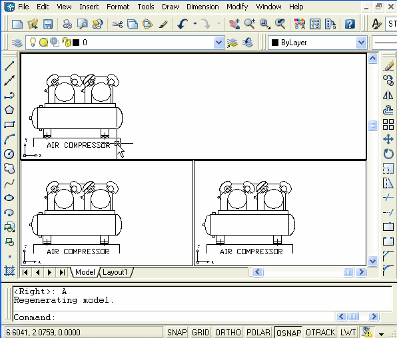Pick the Circle draw tool

tap(9, 154)
